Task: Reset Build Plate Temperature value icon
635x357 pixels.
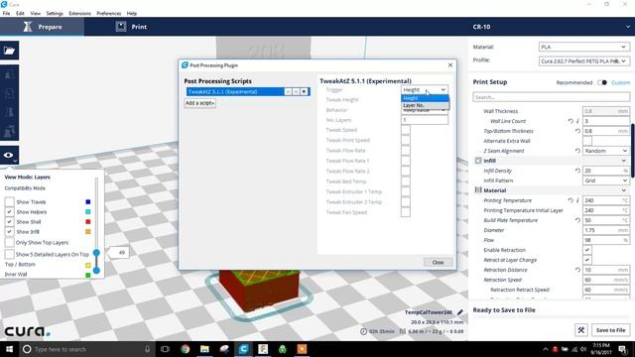Action: 577,220
